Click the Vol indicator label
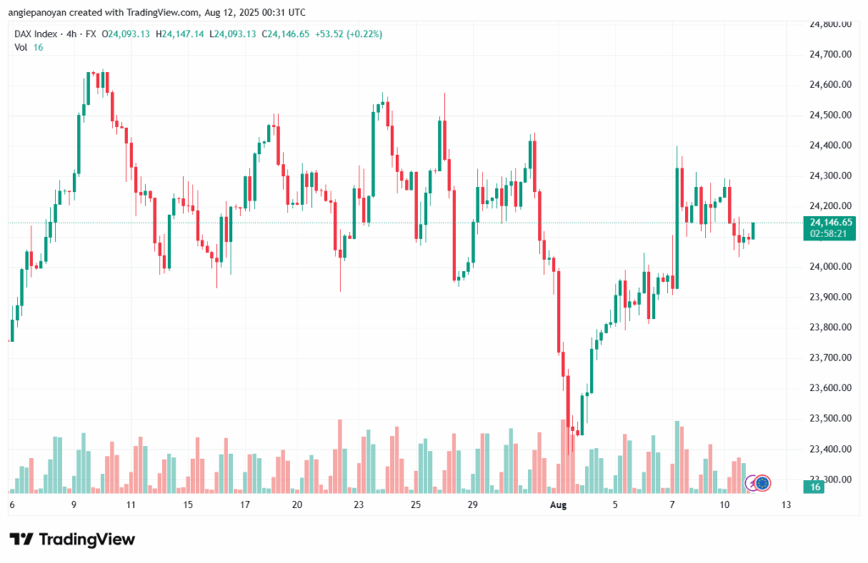Screen dimensions: 868x563 coord(21,47)
